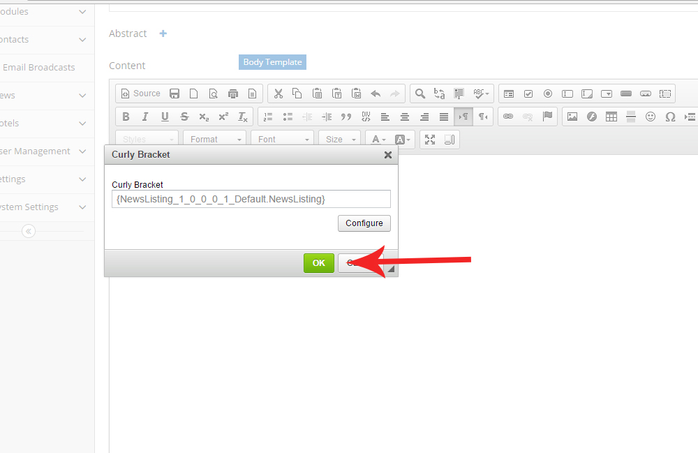This screenshot has height=453, width=698.
Task: Insert radio button form field
Action: [x=548, y=94]
